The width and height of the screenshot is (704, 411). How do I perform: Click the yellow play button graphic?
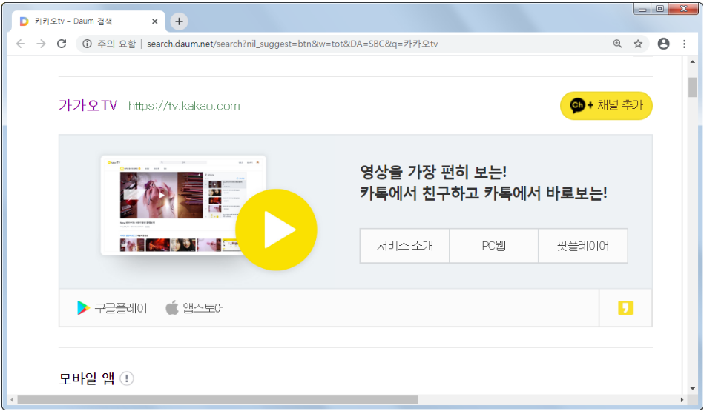pos(276,230)
